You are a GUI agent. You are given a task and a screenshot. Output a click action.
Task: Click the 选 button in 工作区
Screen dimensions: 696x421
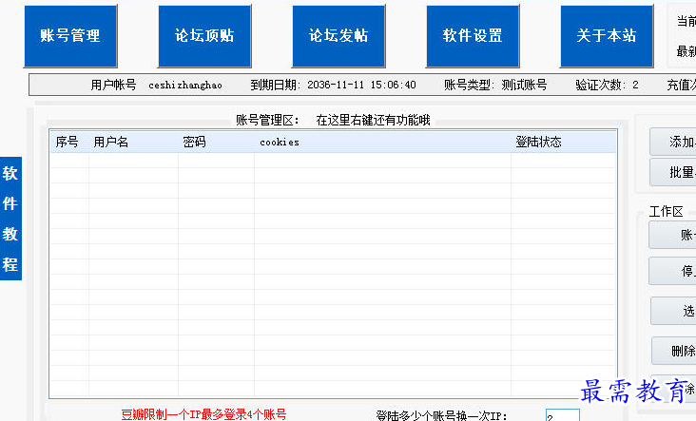(674, 311)
